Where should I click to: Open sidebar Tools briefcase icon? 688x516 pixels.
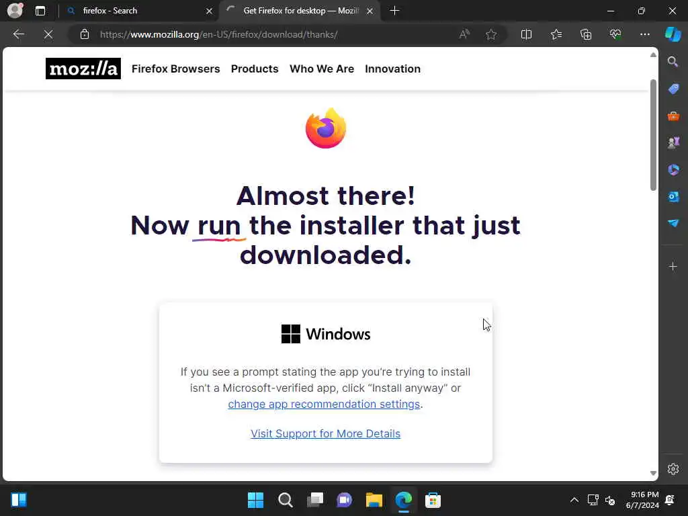click(673, 116)
